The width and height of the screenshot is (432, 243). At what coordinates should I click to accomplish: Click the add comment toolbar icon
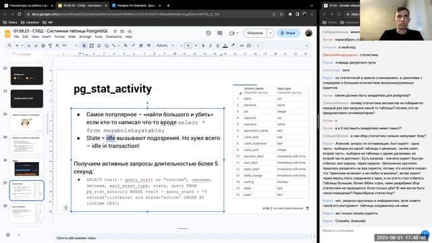click(x=249, y=45)
